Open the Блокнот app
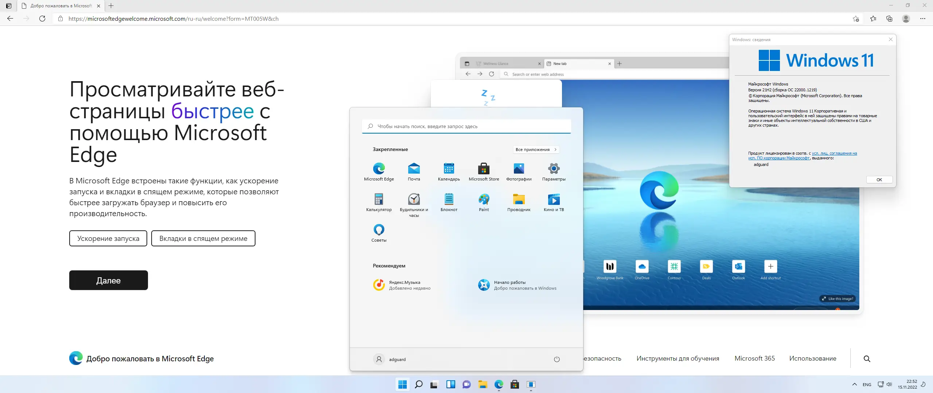933x393 pixels. coord(449,202)
